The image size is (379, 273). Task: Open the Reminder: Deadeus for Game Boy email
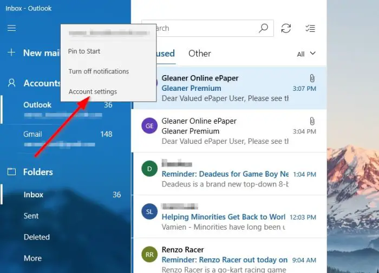230,174
